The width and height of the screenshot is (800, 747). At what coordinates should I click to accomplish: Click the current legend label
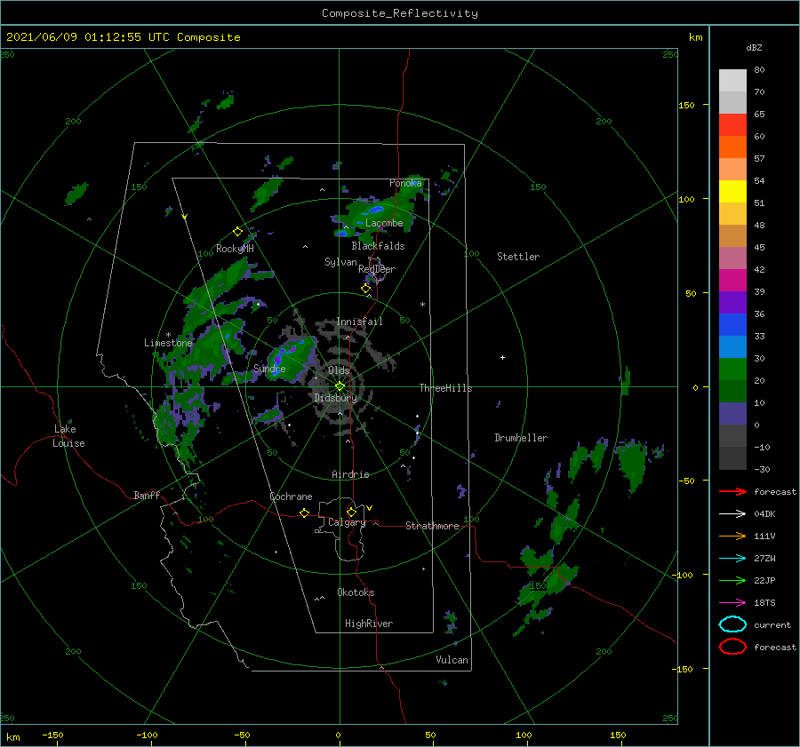tap(772, 625)
